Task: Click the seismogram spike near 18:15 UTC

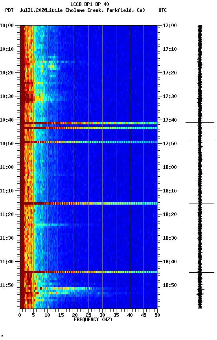Action: [201, 203]
